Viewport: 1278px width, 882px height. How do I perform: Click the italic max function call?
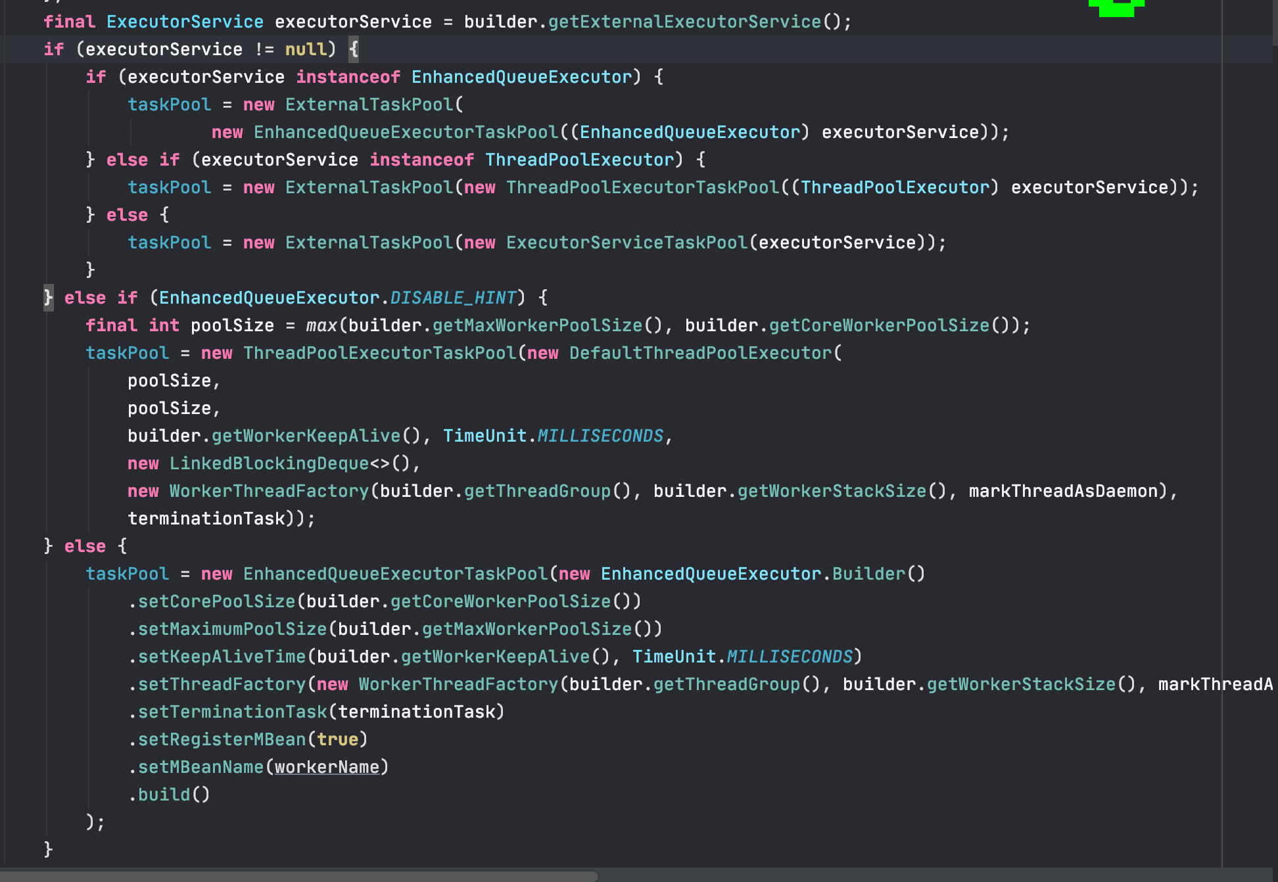tap(321, 325)
